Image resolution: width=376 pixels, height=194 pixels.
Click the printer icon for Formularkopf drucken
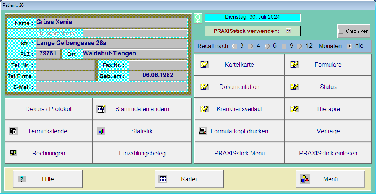pyautogui.click(x=203, y=131)
